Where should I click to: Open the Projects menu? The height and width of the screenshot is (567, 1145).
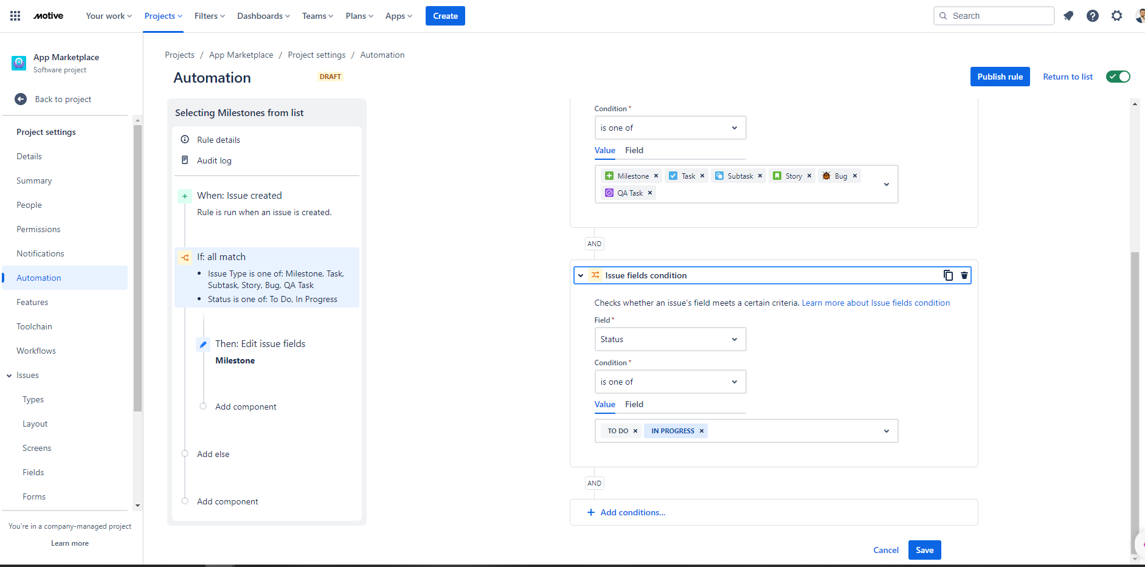[163, 16]
